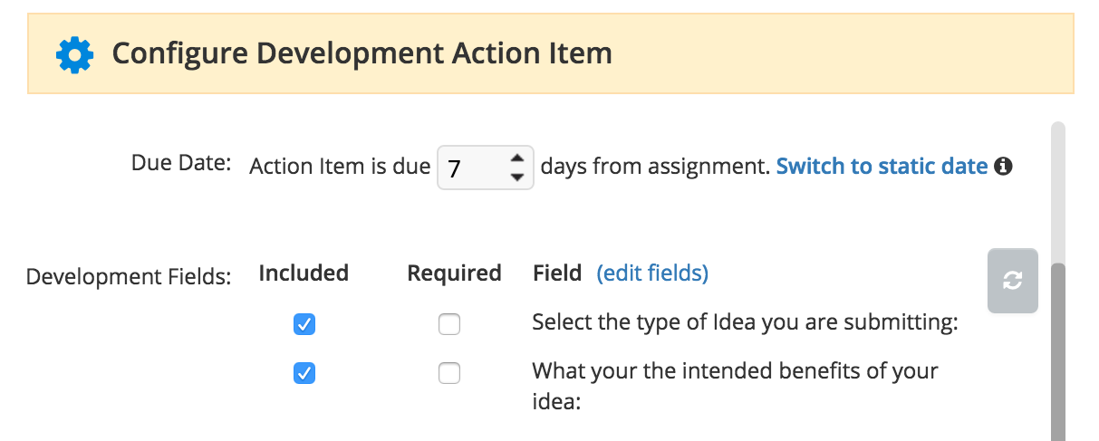Uncheck Included for idea type field

[304, 324]
